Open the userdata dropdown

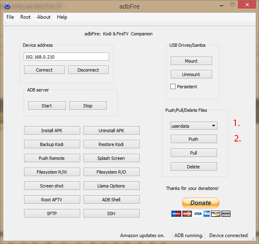coord(194,126)
